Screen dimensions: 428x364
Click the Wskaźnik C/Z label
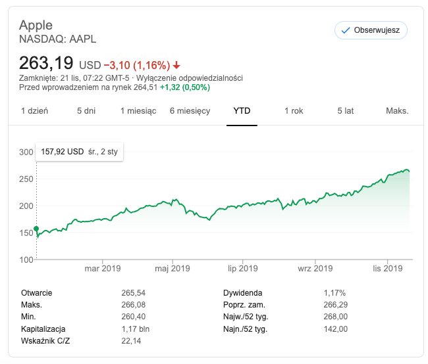point(45,341)
